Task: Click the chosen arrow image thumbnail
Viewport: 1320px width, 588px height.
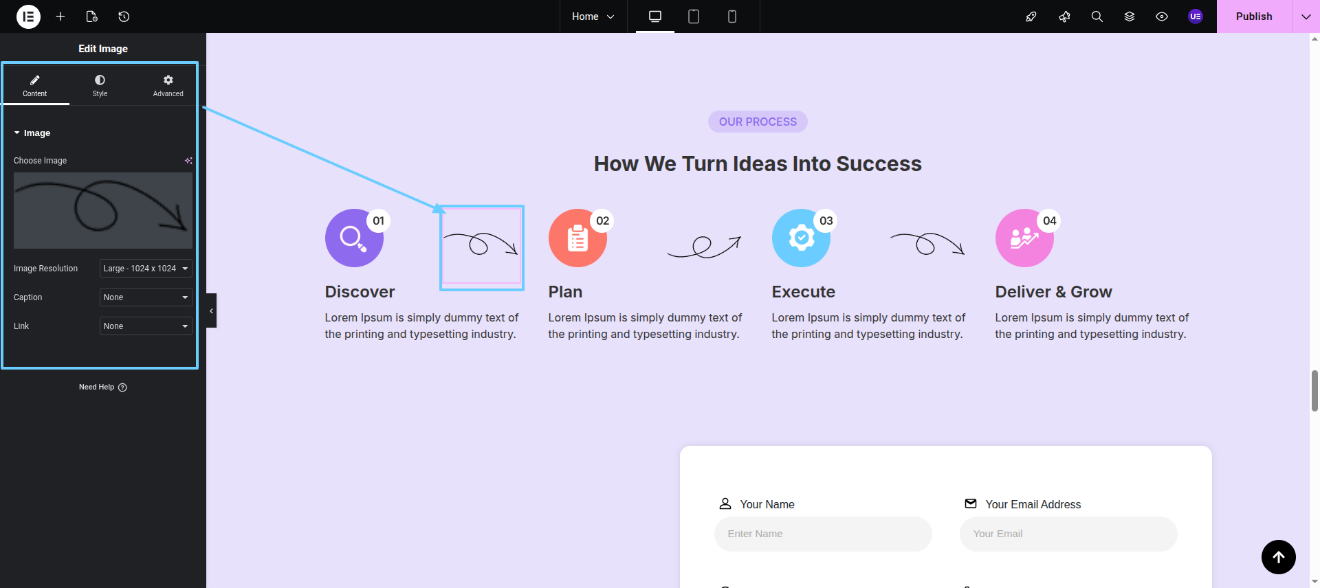Action: pyautogui.click(x=103, y=210)
